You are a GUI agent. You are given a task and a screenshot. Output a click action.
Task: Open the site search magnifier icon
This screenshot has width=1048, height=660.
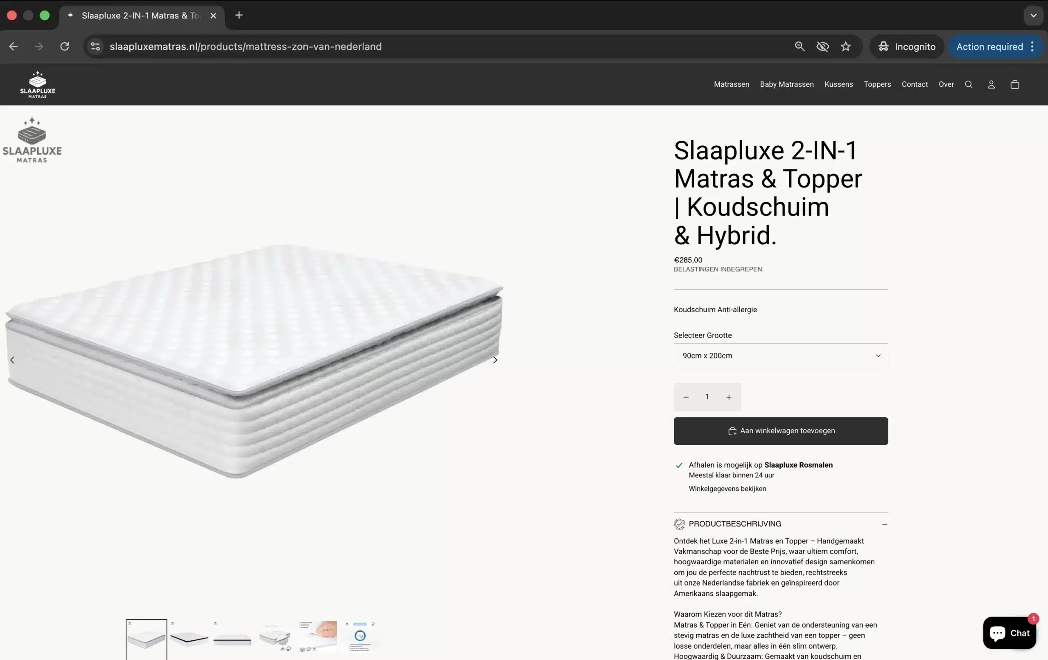pyautogui.click(x=968, y=84)
